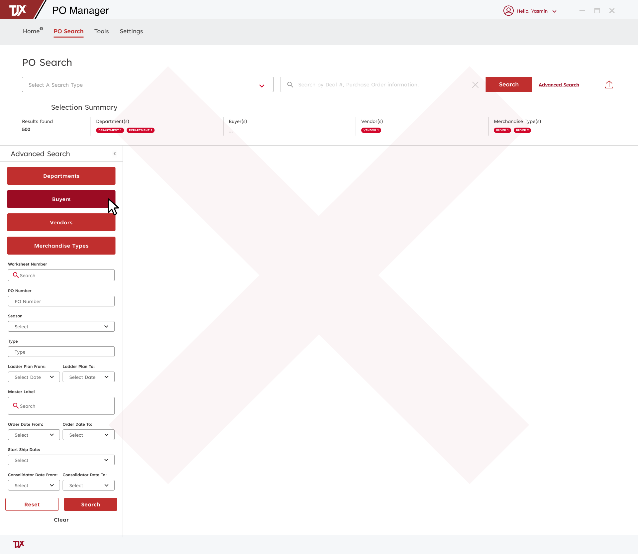
Task: Open the Buyers filter button
Action: point(61,199)
